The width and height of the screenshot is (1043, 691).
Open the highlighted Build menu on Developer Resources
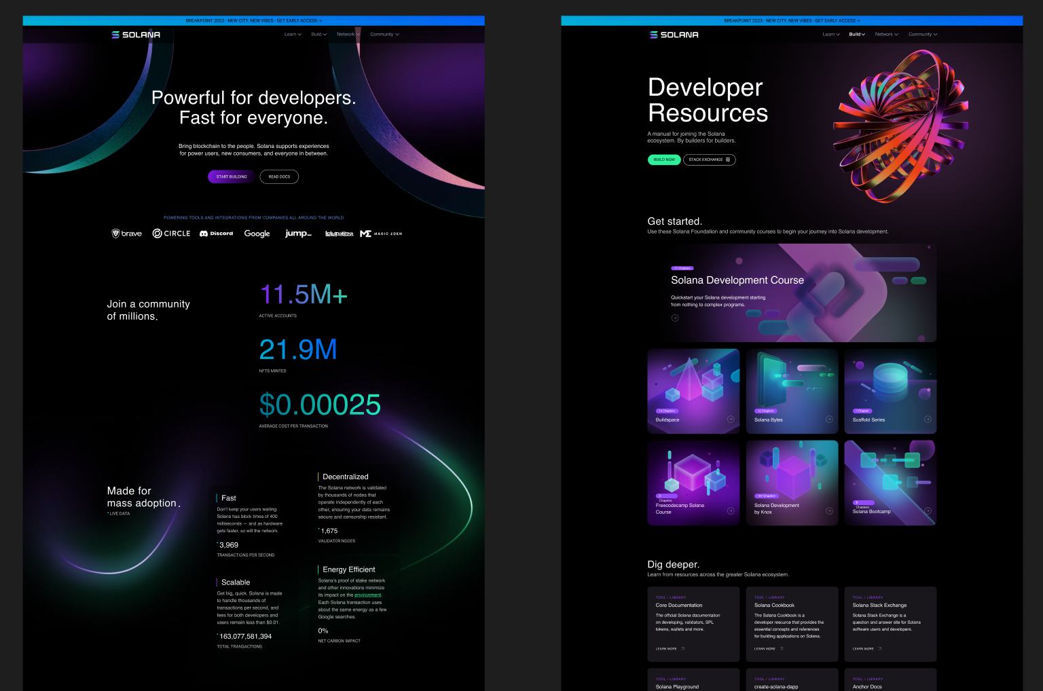tap(857, 35)
